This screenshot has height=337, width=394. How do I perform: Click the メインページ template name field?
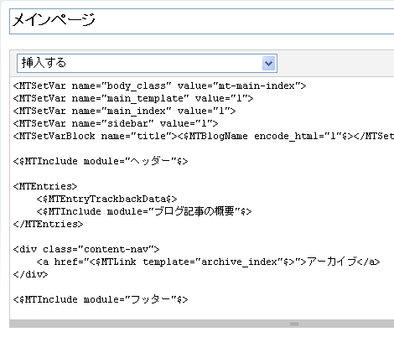click(202, 21)
